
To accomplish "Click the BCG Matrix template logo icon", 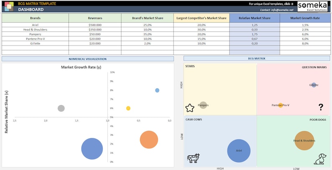I will [9, 6].
